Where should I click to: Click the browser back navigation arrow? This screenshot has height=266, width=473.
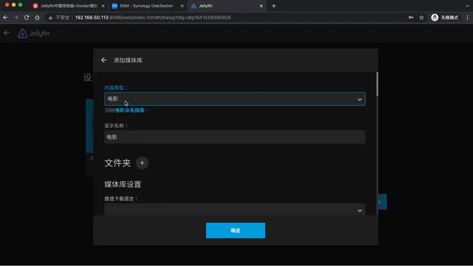(x=6, y=17)
